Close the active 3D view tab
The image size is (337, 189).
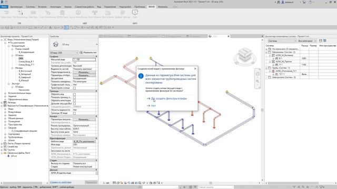[229, 36]
